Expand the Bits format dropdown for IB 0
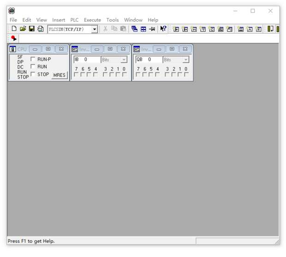286x257 pixels. (x=124, y=60)
